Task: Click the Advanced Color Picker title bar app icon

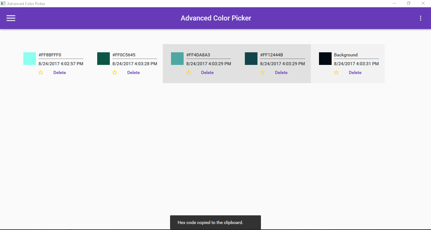Action: 3,3
